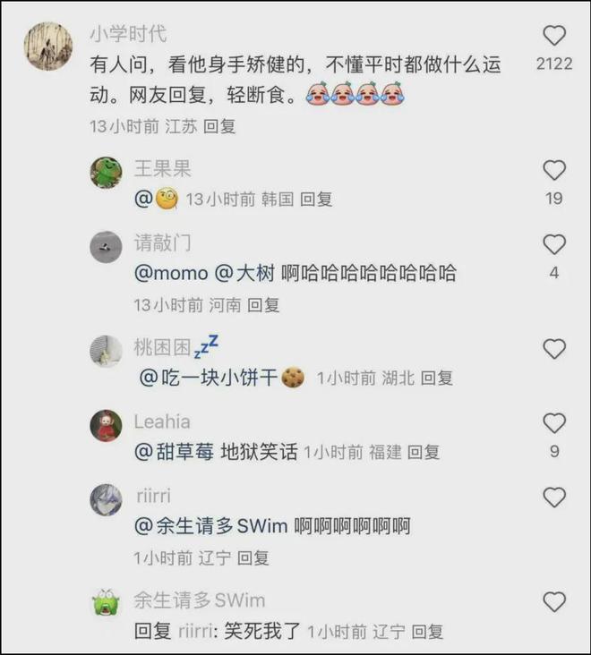Tap the heart beside 余生请多SWim's reply
Image resolution: width=591 pixels, height=655 pixels.
point(554,602)
